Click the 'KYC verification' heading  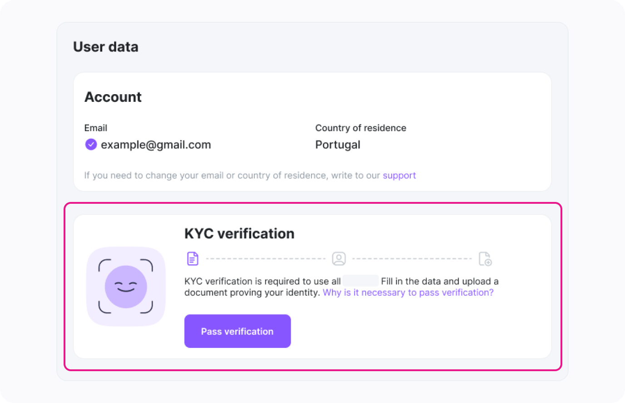point(239,233)
